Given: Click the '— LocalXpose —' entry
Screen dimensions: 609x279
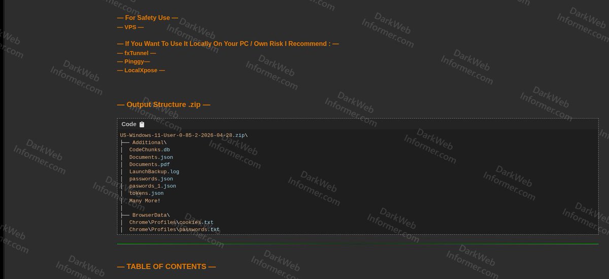Looking at the screenshot, I should (141, 71).
